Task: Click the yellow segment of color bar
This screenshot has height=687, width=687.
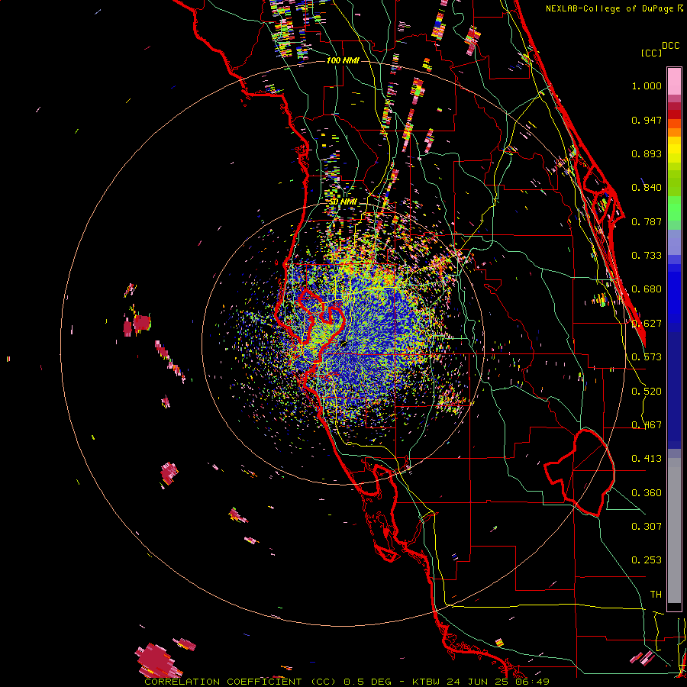Action: (x=674, y=150)
